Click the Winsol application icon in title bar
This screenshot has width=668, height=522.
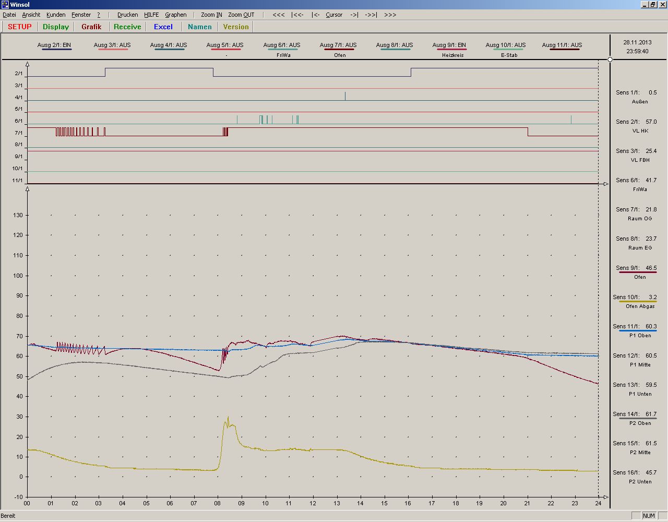tap(5, 5)
